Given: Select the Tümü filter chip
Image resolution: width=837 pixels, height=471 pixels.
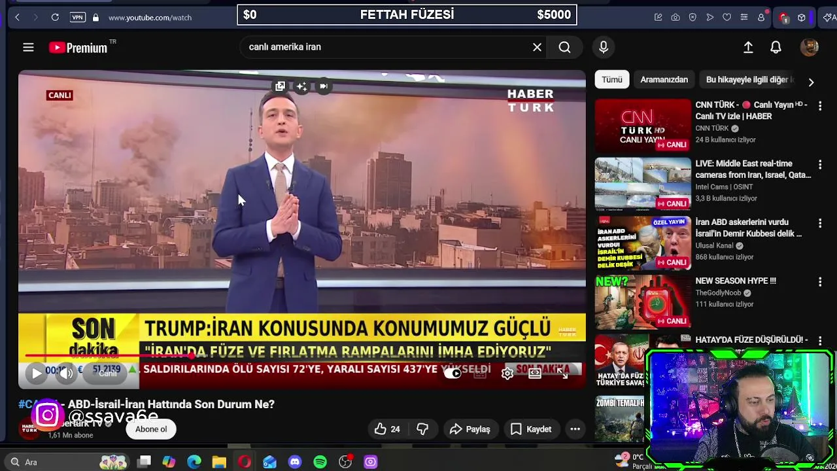Looking at the screenshot, I should (x=612, y=79).
